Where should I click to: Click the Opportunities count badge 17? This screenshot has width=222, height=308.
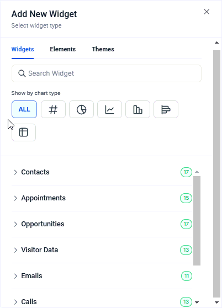(186, 224)
